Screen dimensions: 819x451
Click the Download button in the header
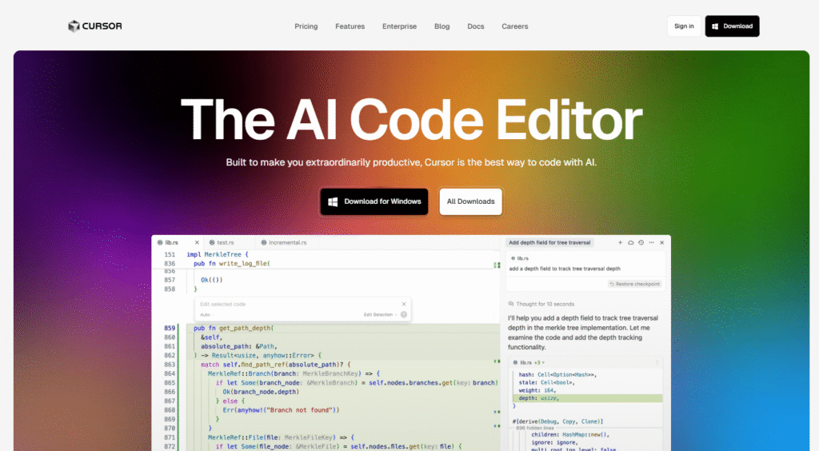click(733, 26)
